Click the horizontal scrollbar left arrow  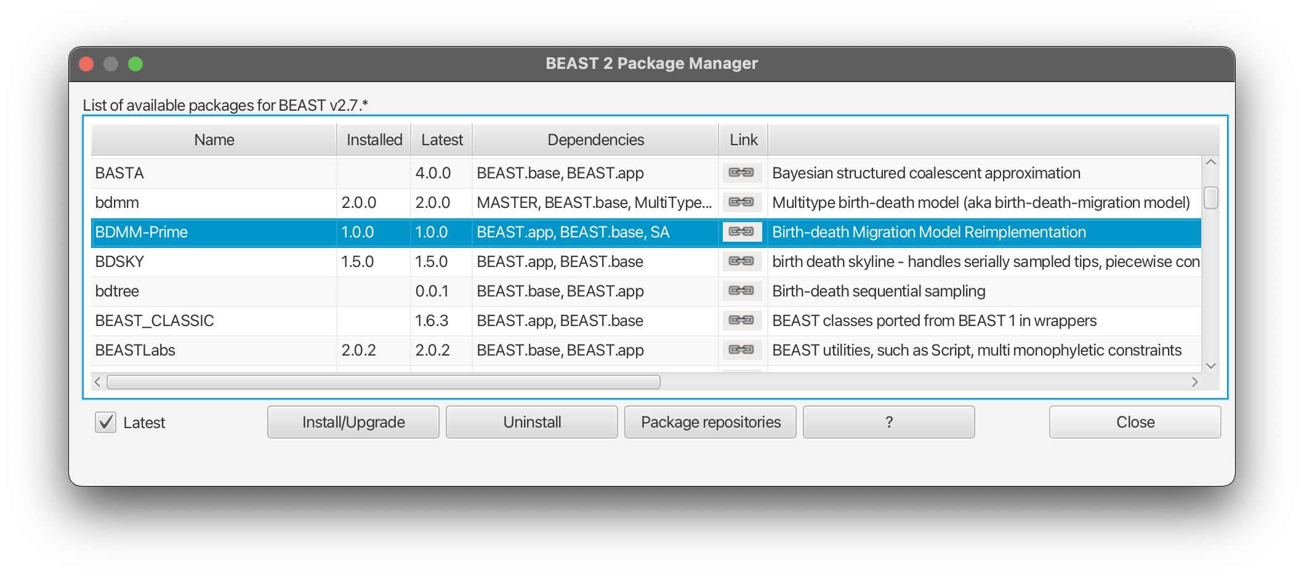(x=97, y=382)
